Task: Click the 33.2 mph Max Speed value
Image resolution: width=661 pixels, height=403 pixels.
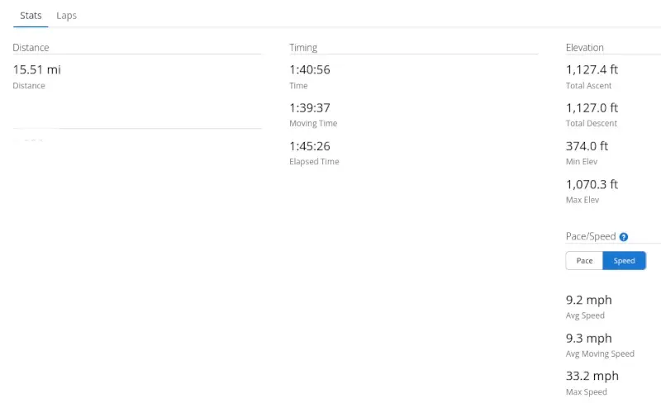Action: point(592,376)
